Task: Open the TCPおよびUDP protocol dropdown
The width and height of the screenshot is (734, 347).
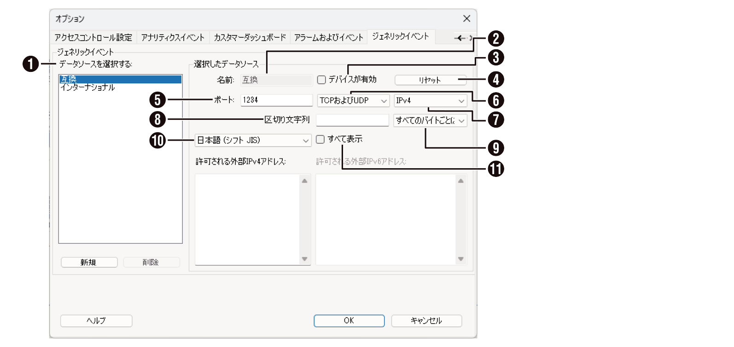Action: click(353, 100)
